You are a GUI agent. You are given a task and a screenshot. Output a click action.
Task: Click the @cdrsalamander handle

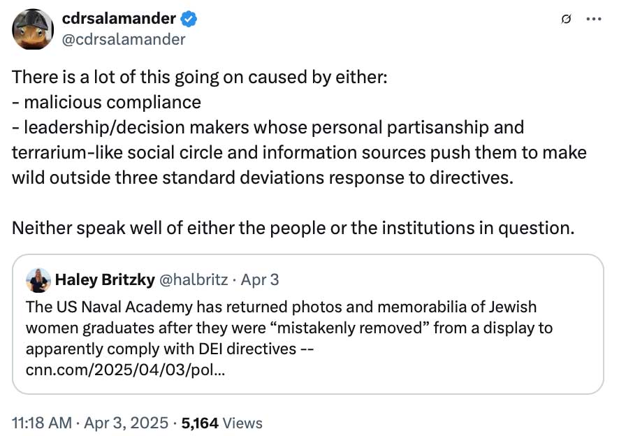(x=122, y=40)
